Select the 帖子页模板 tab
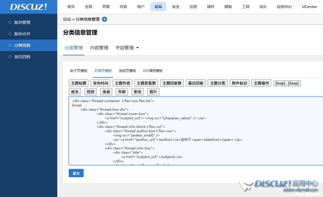Viewport: 323px width, 197px height. click(x=79, y=71)
